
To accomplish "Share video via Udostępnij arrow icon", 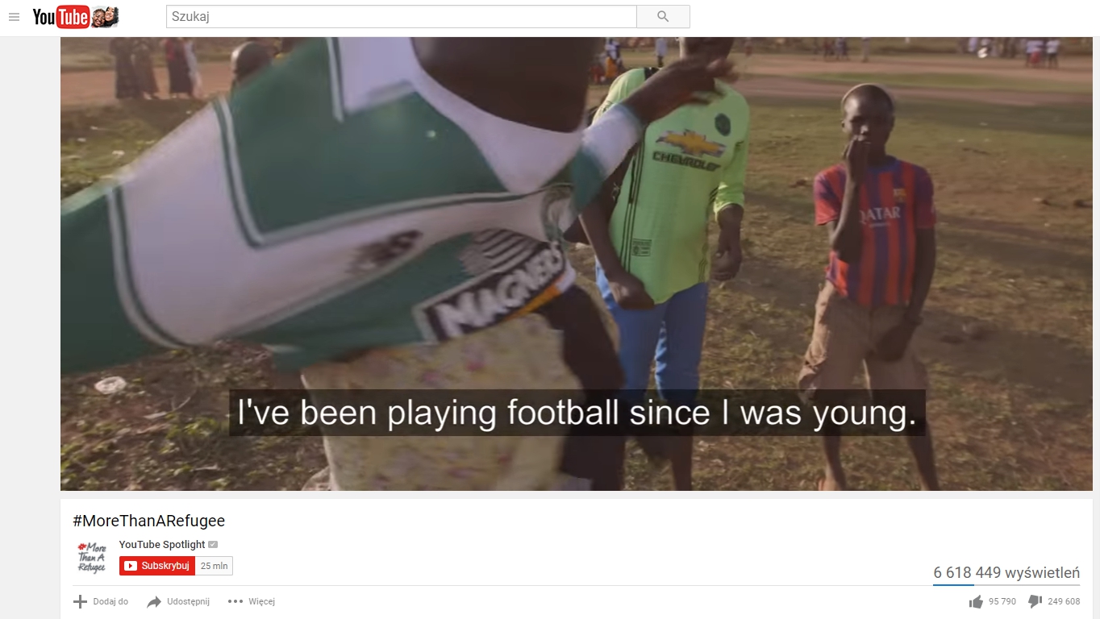I will 154,602.
